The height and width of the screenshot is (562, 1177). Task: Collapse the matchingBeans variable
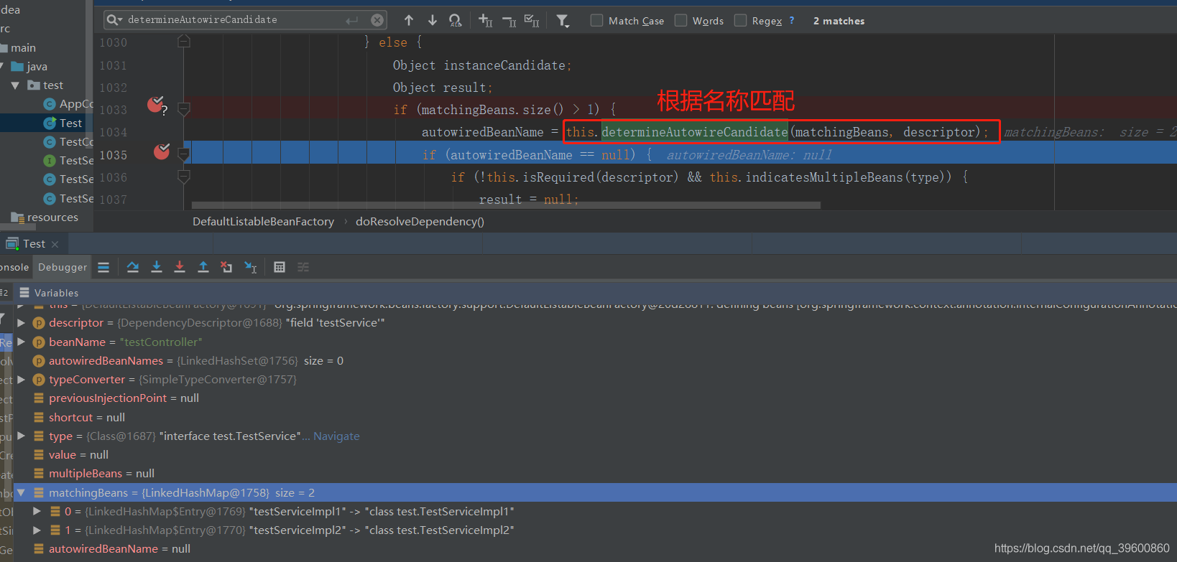[x=22, y=492]
